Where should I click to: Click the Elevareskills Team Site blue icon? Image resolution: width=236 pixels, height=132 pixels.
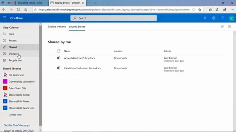tap(5, 108)
